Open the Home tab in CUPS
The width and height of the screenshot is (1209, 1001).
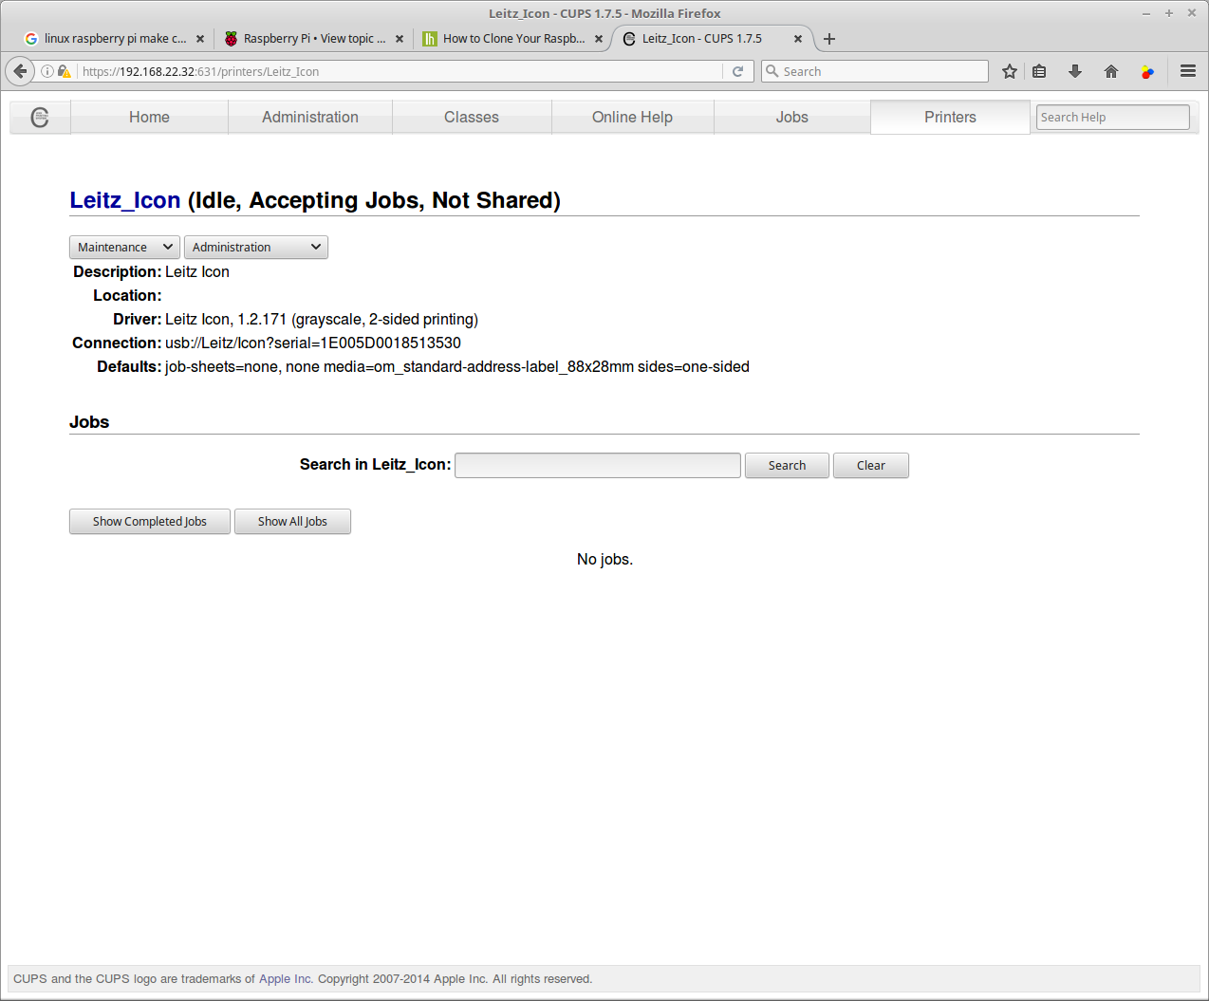149,117
